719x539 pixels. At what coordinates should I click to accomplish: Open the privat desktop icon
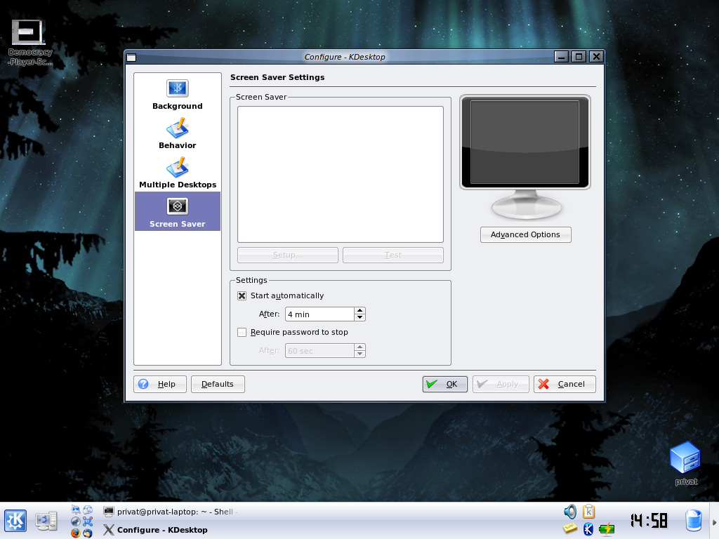(685, 462)
